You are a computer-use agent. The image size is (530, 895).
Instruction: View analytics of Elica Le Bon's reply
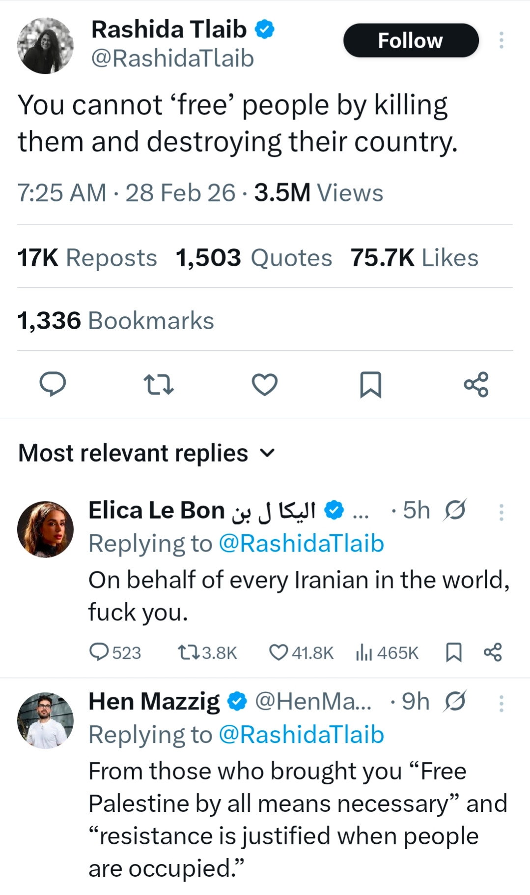coord(364,652)
